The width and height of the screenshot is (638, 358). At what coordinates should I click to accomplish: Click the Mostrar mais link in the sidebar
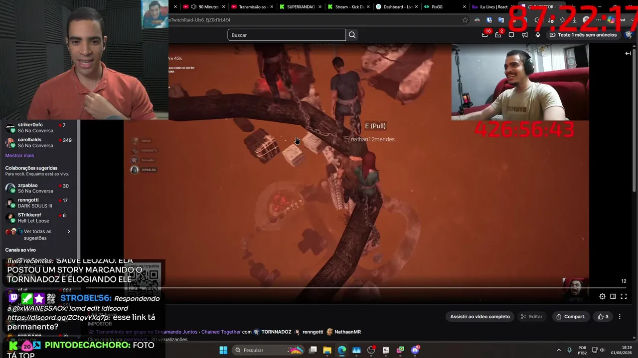[19, 156]
